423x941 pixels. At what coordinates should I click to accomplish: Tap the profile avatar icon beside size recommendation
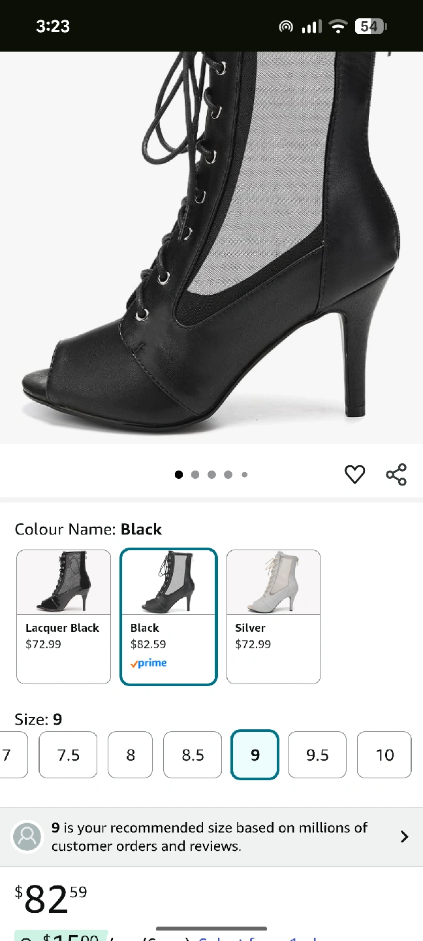(x=27, y=836)
